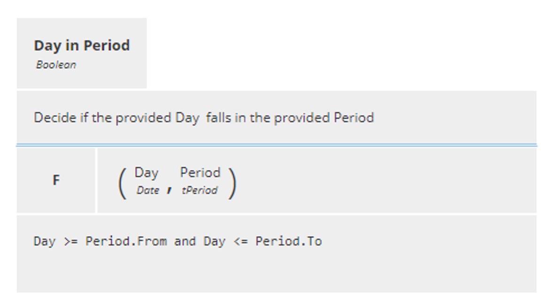The width and height of the screenshot is (554, 293).
Task: Click Period.To in the expression
Action: point(289,241)
